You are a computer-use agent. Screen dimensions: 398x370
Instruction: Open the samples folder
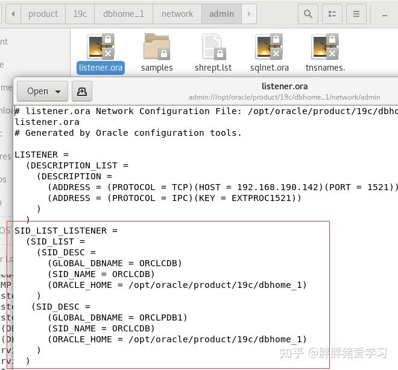(157, 46)
